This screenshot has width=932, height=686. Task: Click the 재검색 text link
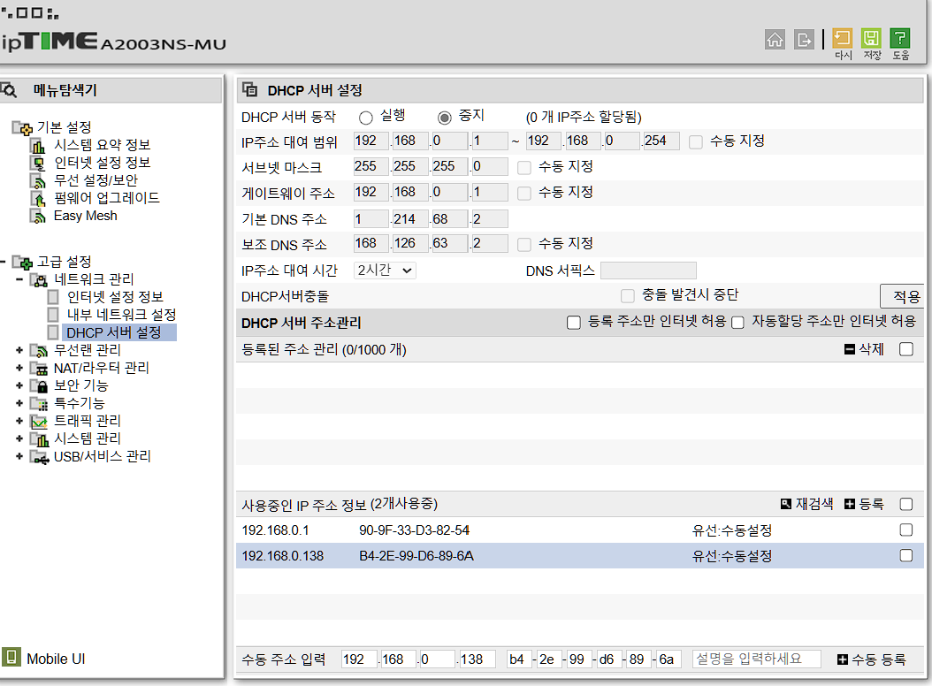(x=814, y=504)
